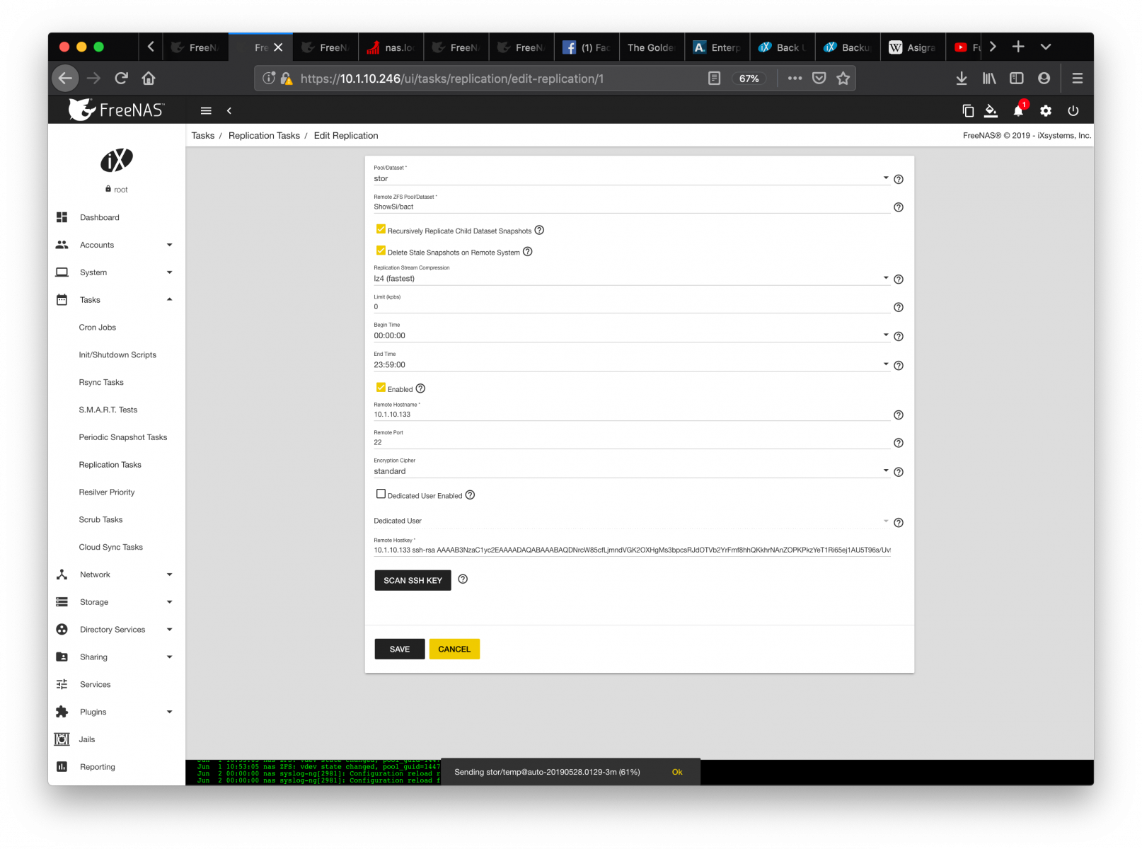Image resolution: width=1142 pixels, height=849 pixels.
Task: Click the Remote Hostkey input field
Action: point(631,550)
